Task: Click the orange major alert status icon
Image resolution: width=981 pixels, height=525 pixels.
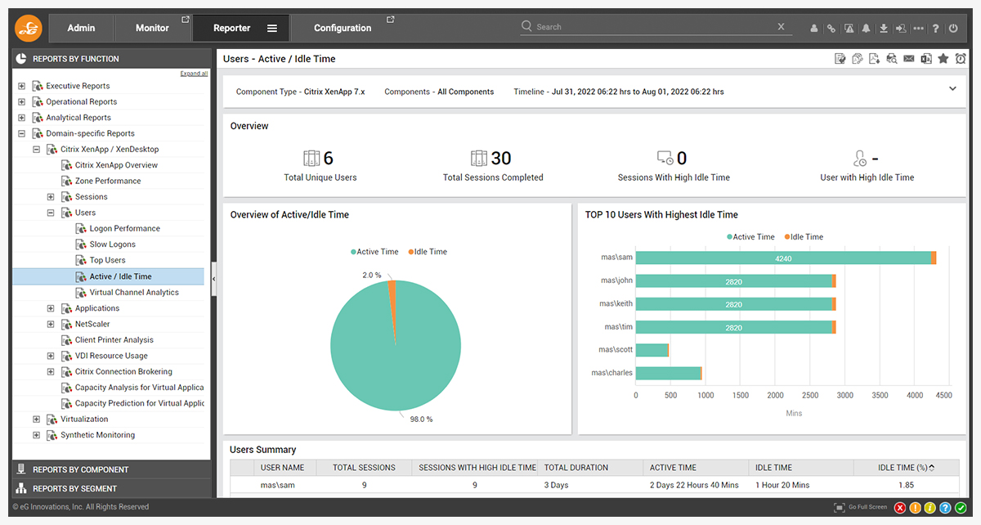Action: pyautogui.click(x=915, y=507)
